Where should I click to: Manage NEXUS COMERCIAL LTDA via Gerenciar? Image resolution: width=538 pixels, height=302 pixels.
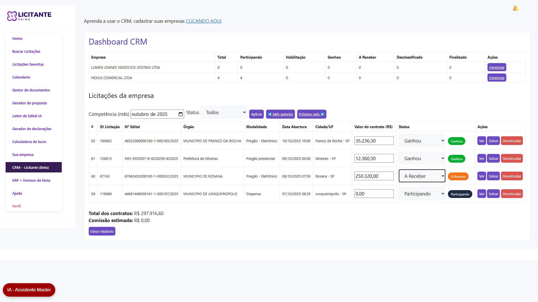(496, 78)
